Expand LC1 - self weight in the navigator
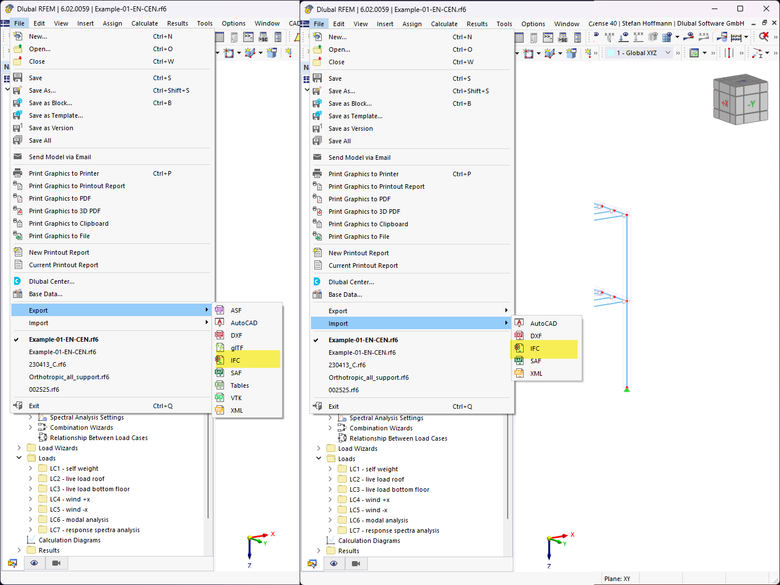The height and width of the screenshot is (585, 780). (29, 468)
